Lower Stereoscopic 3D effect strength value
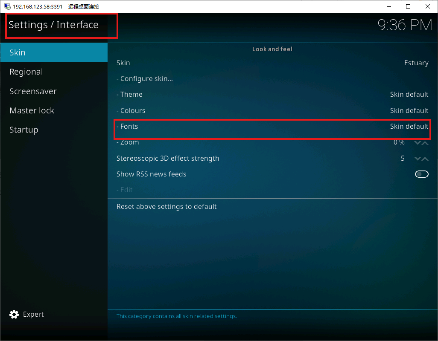The image size is (438, 341). (418, 159)
